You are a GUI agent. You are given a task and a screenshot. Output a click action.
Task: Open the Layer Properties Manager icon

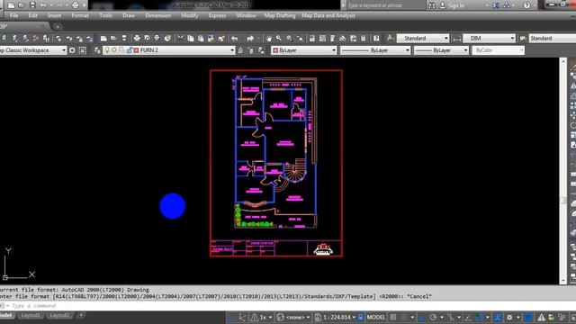tap(97, 50)
